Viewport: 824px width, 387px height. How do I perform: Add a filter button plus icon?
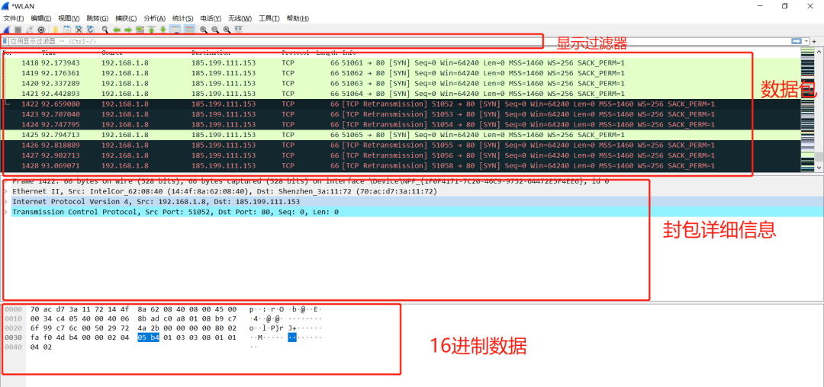[x=816, y=41]
